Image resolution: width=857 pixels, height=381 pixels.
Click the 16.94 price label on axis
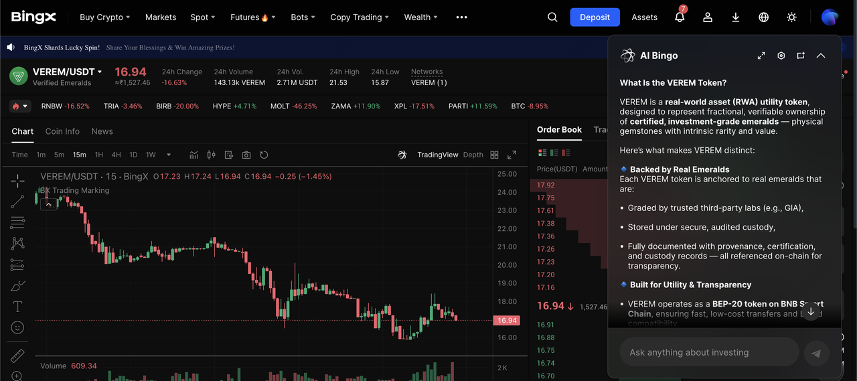click(507, 321)
